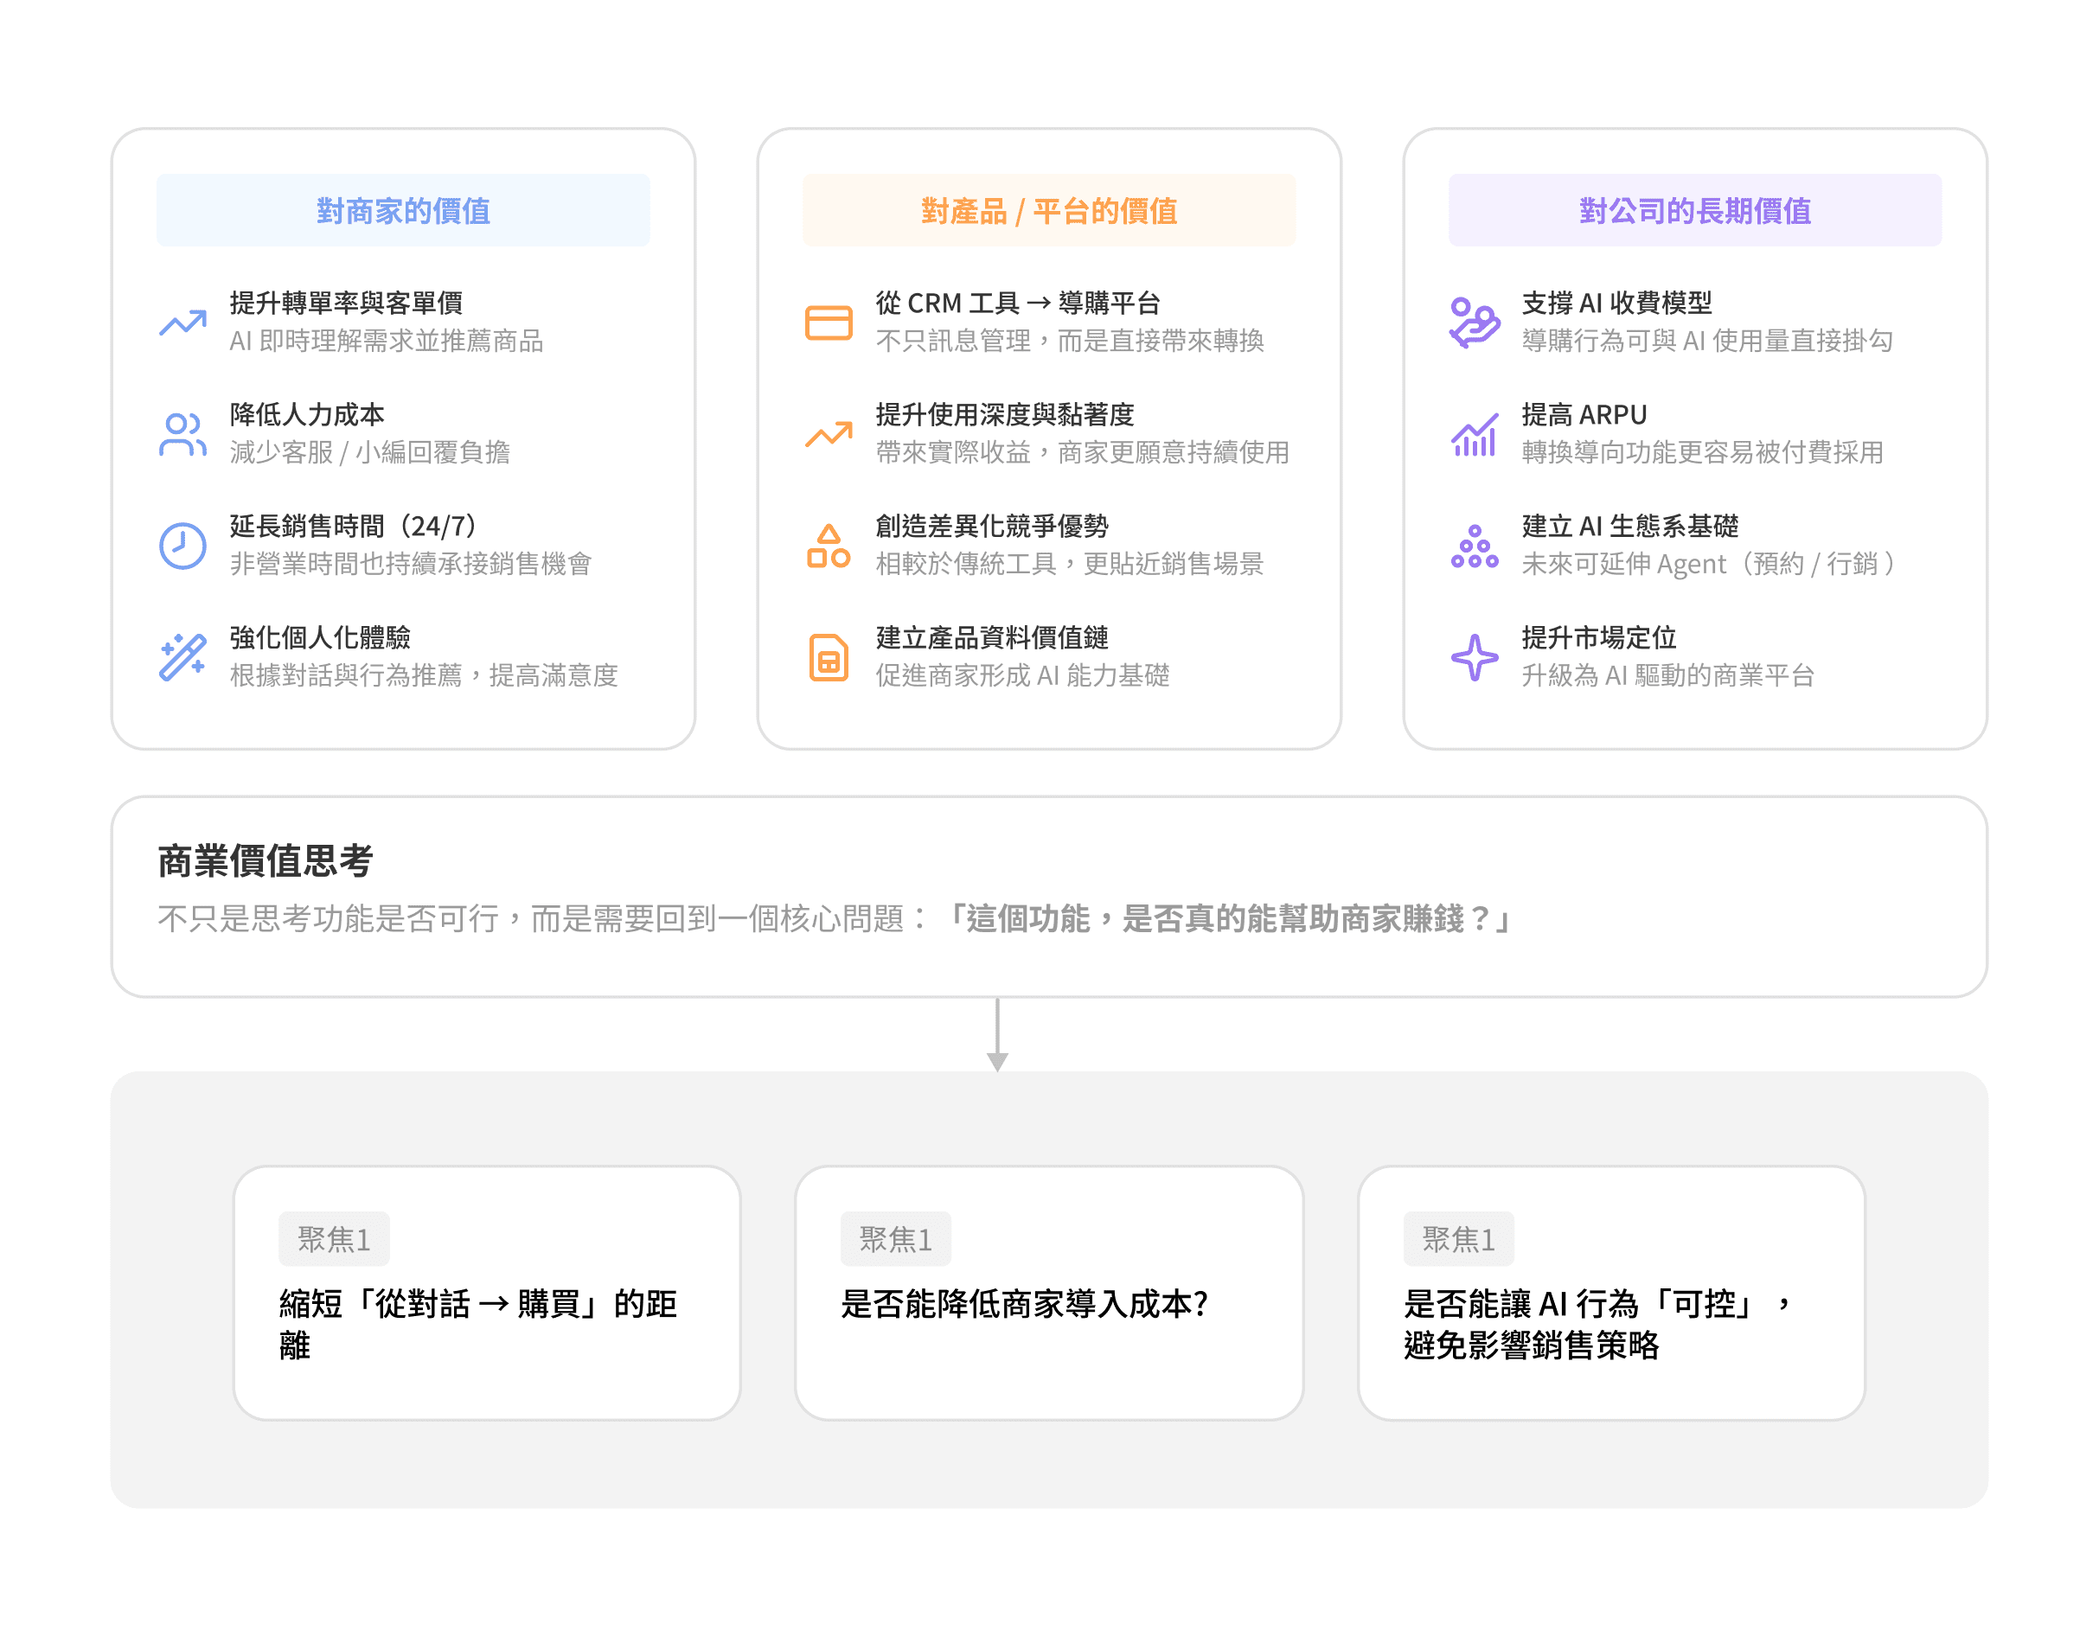Click the downward arrow connector below the 商業價值思考 box
Viewport: 2099px width, 1636px height.
997,1036
